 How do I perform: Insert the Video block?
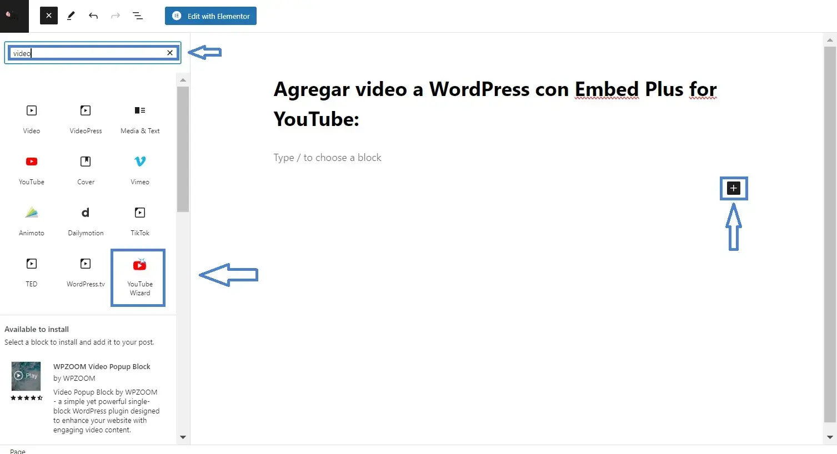pyautogui.click(x=32, y=119)
